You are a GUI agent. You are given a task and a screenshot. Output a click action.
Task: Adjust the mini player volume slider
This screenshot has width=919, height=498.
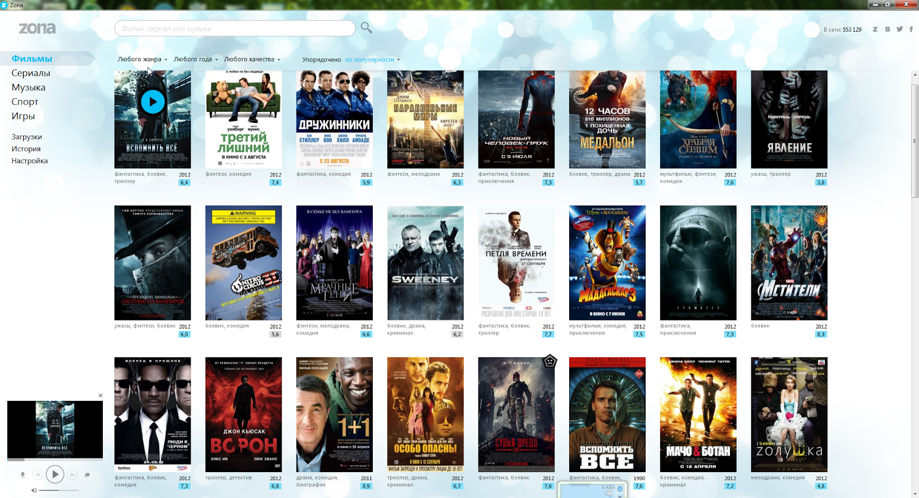click(59, 490)
